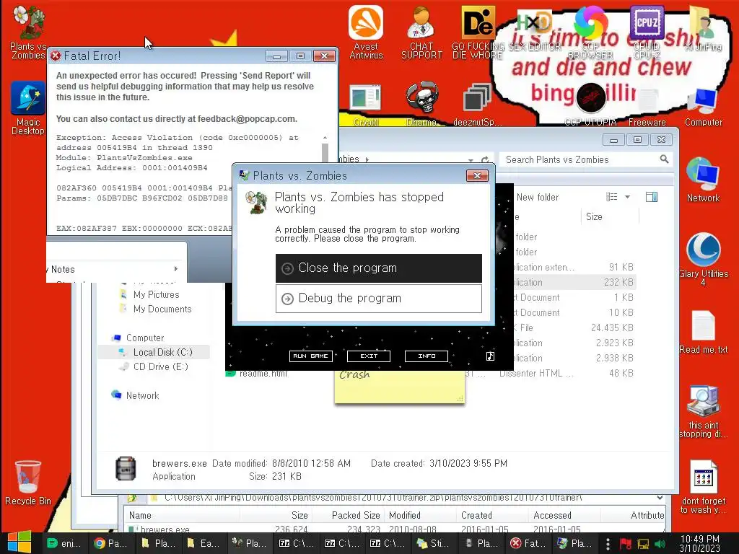Open the view options dropdown in Explorer
Screen dimensions: 739x554
click(x=627, y=197)
